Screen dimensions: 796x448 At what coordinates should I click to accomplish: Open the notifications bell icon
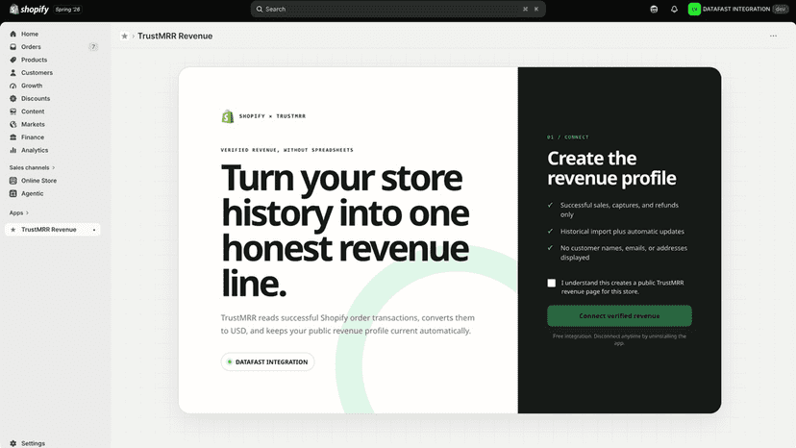pos(674,10)
